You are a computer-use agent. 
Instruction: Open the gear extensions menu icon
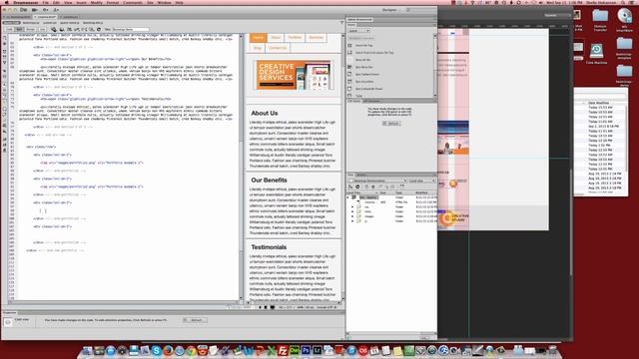[x=45, y=10]
